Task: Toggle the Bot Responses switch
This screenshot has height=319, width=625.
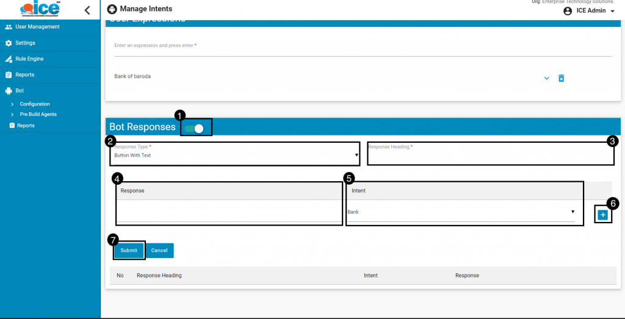Action: pyautogui.click(x=195, y=128)
